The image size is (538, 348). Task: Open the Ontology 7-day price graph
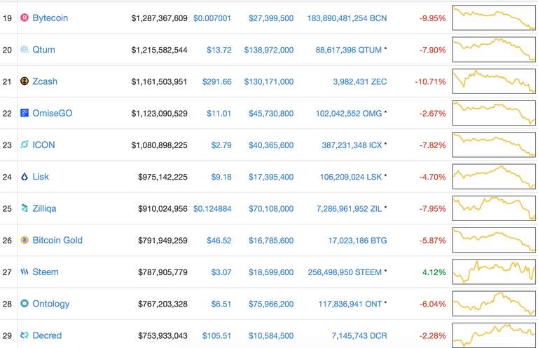pyautogui.click(x=494, y=303)
